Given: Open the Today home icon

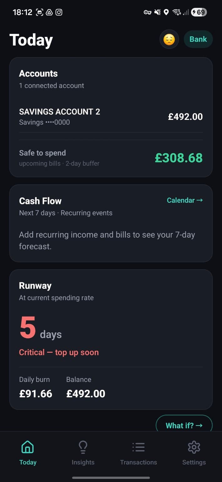Looking at the screenshot, I should point(28,447).
